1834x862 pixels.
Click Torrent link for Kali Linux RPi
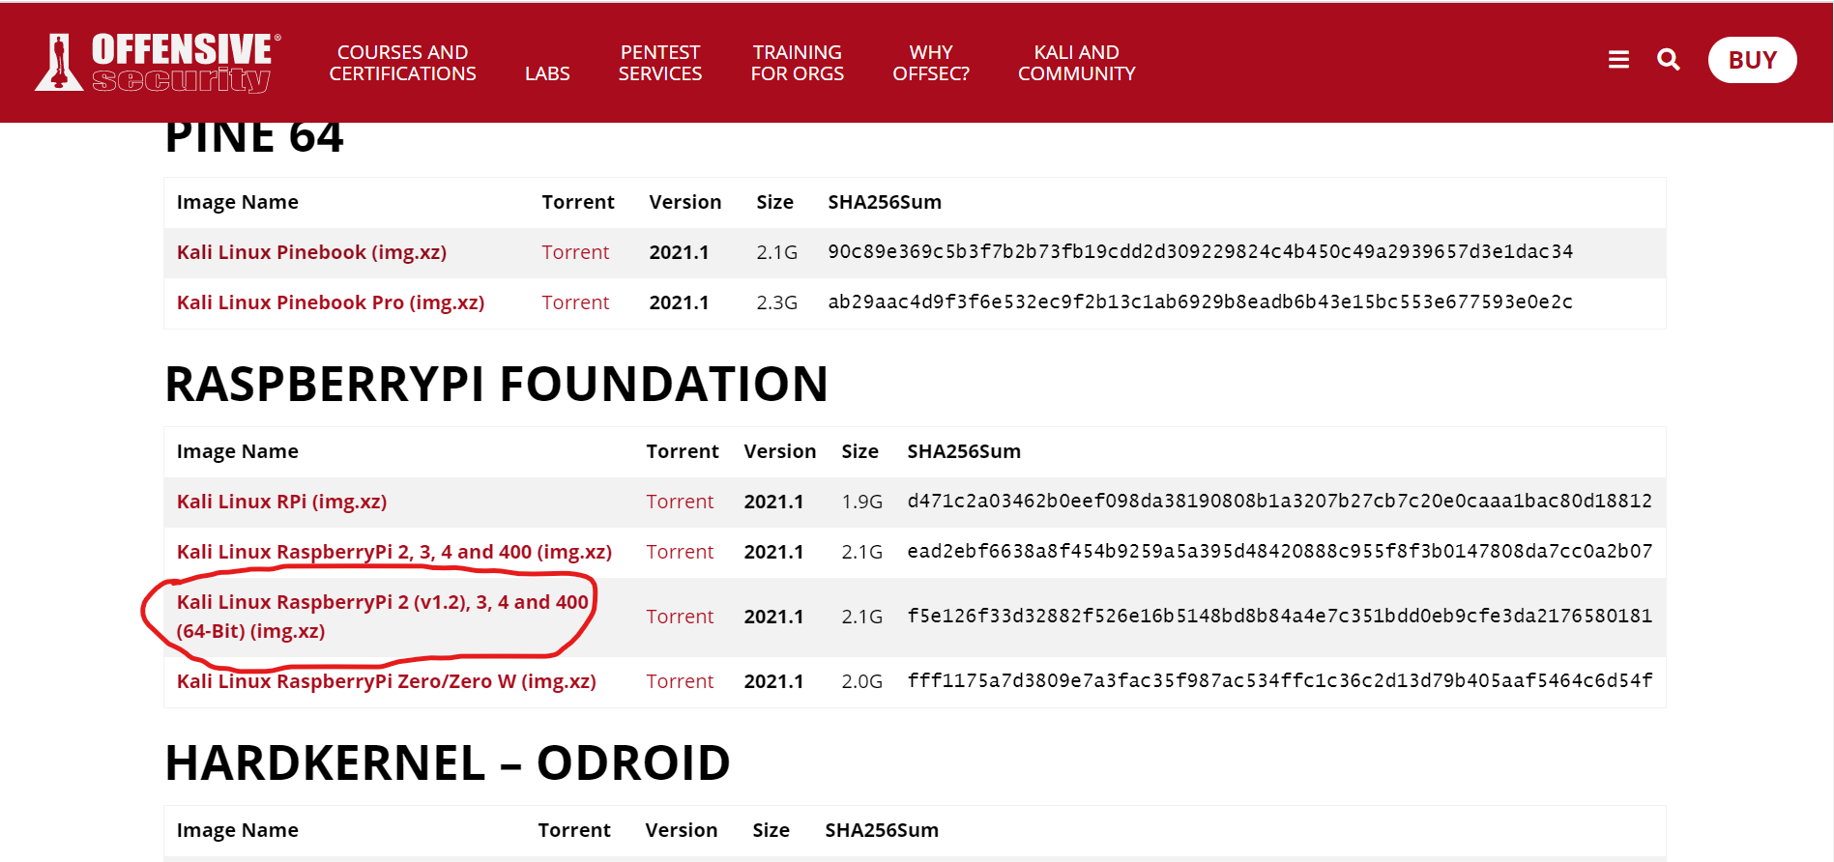[680, 502]
